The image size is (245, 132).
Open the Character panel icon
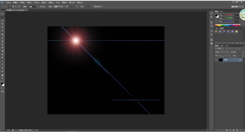click(212, 31)
